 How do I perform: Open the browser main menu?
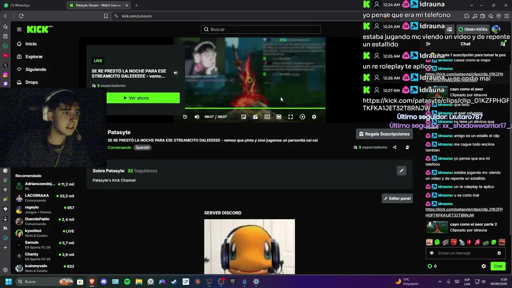tap(507, 16)
